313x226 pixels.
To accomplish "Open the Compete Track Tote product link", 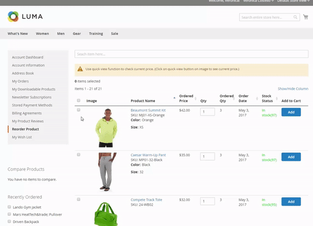I will point(147,200).
